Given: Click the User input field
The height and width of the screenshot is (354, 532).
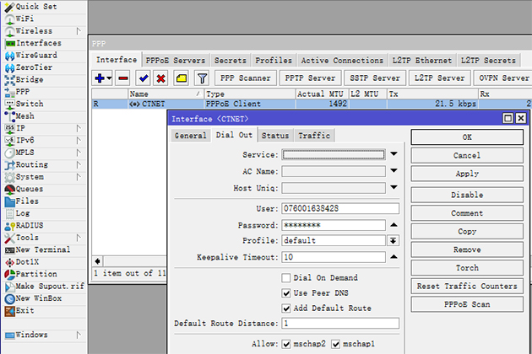Looking at the screenshot, I should [x=340, y=209].
